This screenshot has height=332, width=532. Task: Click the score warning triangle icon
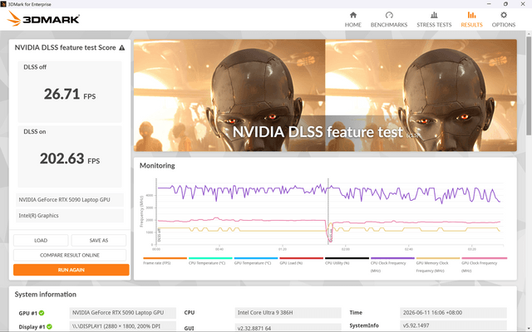[122, 48]
